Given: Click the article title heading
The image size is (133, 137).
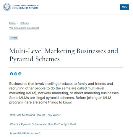Looking at the screenshot, I should point(64,55).
